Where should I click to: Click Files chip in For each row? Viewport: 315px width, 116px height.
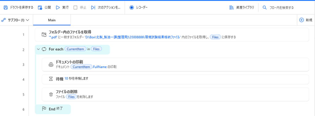pyautogui.click(x=96, y=49)
